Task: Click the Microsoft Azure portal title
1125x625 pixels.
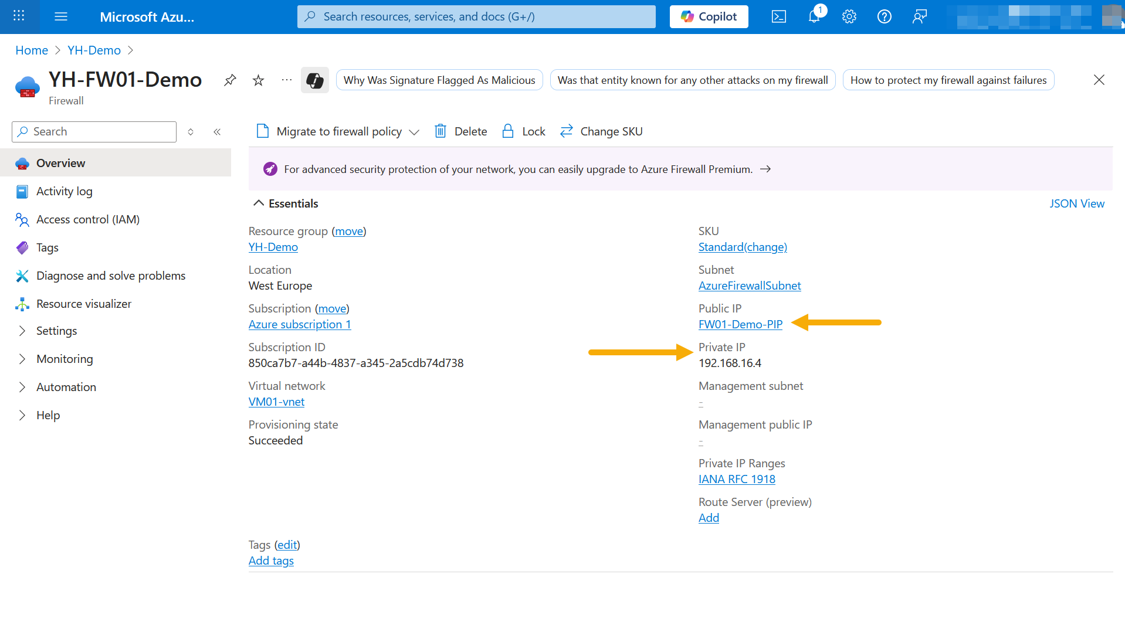Action: [x=147, y=16]
